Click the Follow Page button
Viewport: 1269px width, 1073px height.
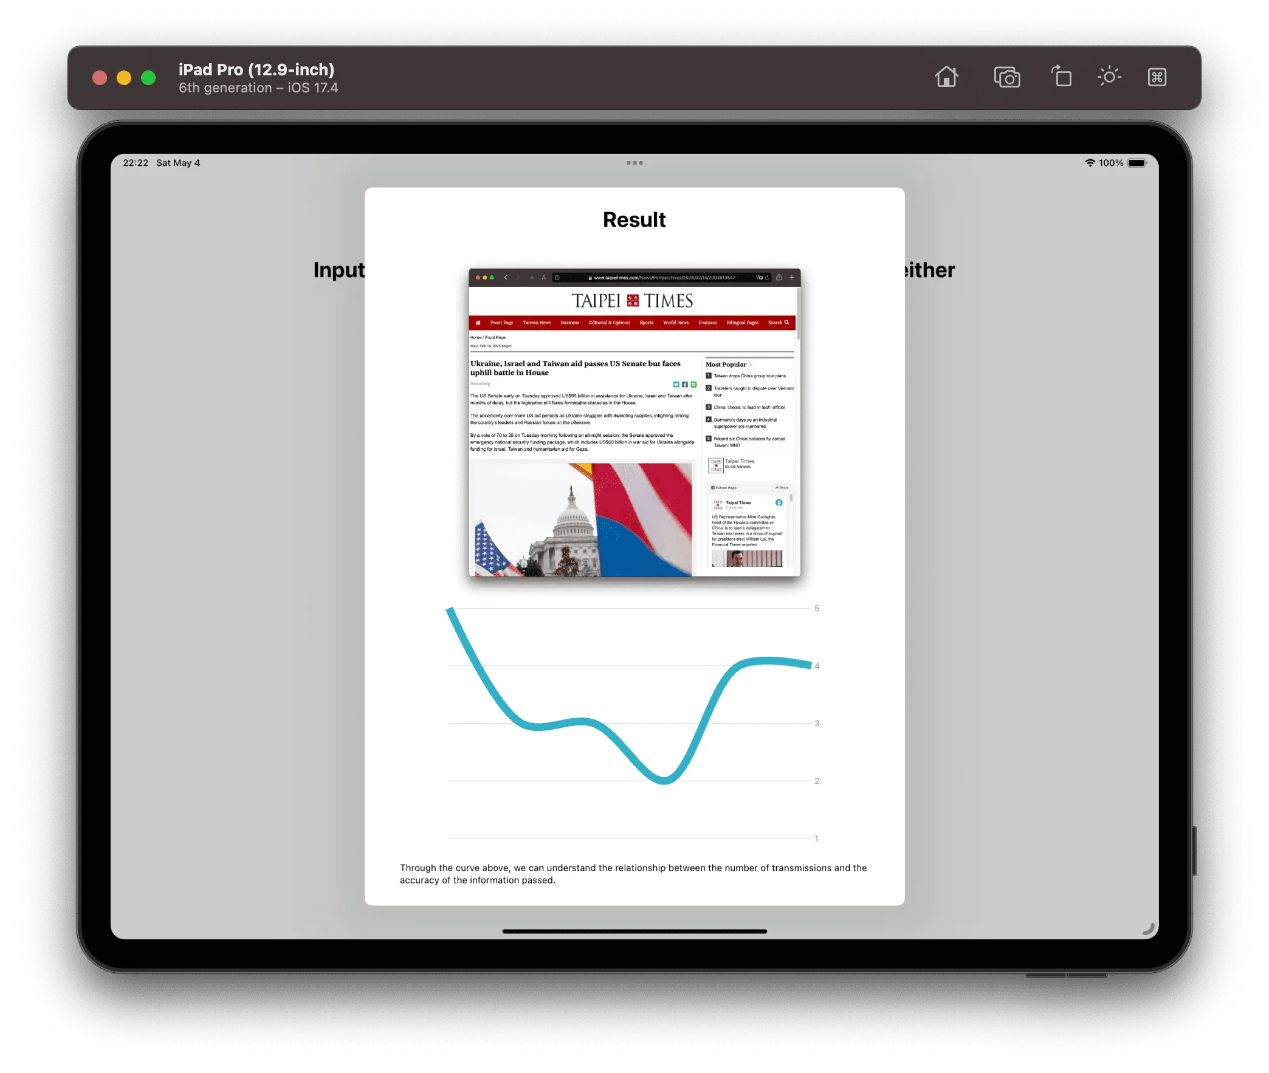(724, 488)
